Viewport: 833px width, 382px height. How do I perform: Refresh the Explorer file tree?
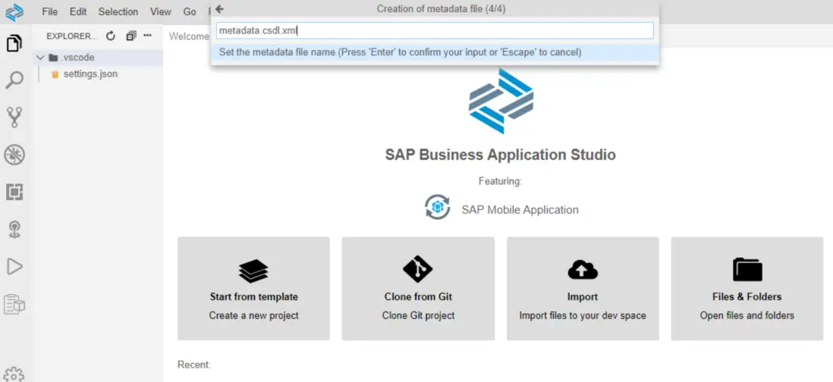[111, 36]
